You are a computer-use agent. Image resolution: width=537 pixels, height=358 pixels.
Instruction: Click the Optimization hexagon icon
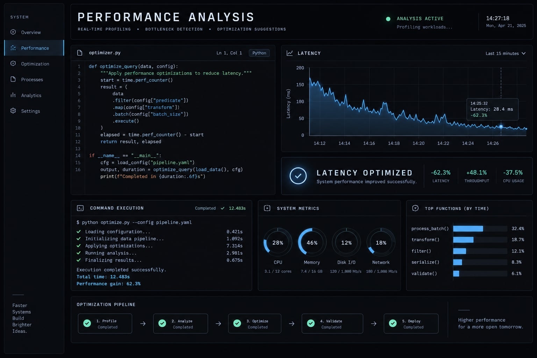point(13,63)
